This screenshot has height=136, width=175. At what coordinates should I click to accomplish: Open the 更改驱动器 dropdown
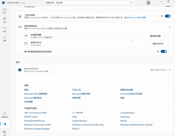157,36
